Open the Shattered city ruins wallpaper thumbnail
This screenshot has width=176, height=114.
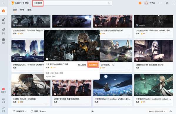click(x=28, y=51)
